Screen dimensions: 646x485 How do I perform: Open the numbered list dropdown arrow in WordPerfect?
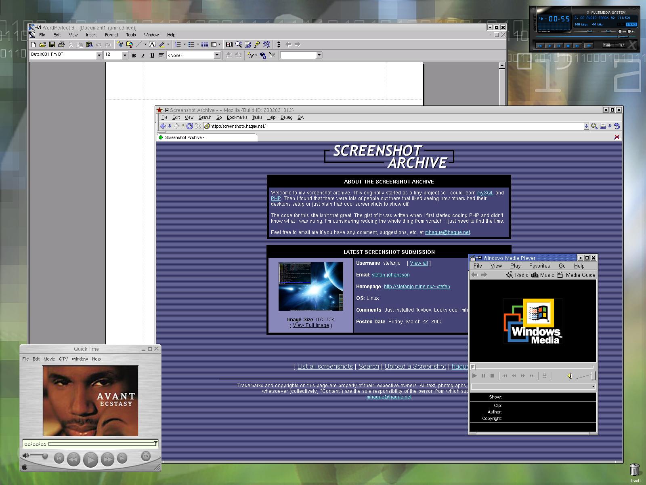(185, 44)
